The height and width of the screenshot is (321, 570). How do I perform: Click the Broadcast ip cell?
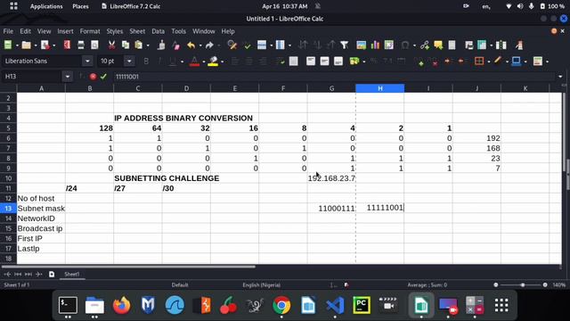(41, 228)
